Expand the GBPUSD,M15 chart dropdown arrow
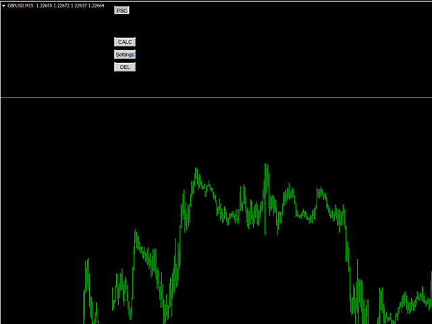The height and width of the screenshot is (324, 432). [x=4, y=6]
